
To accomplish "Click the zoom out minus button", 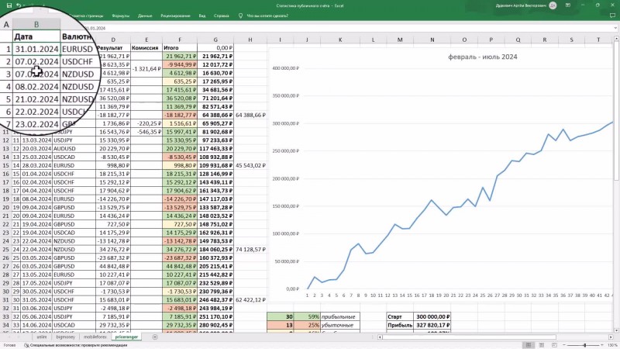I will 564,345.
